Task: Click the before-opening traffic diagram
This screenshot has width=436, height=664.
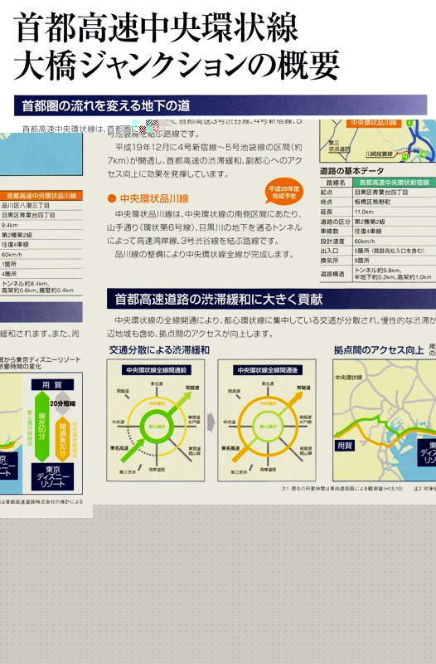Action: (x=156, y=420)
